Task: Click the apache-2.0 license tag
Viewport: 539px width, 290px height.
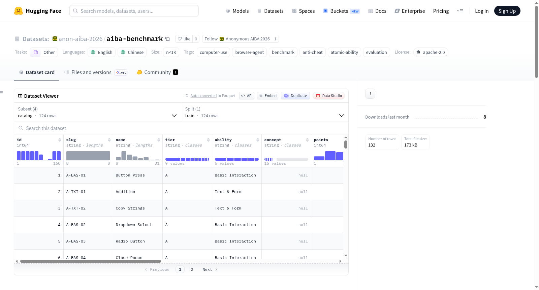Action: tap(431, 52)
